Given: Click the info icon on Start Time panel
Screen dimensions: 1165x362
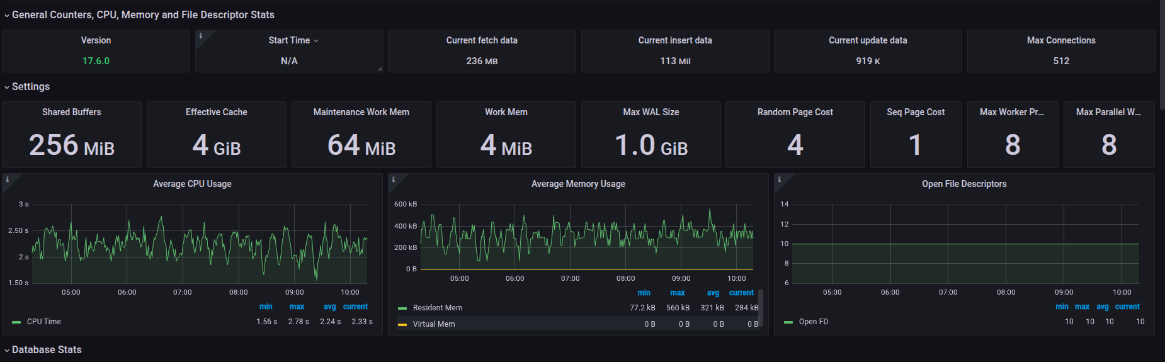Looking at the screenshot, I should pyautogui.click(x=201, y=36).
